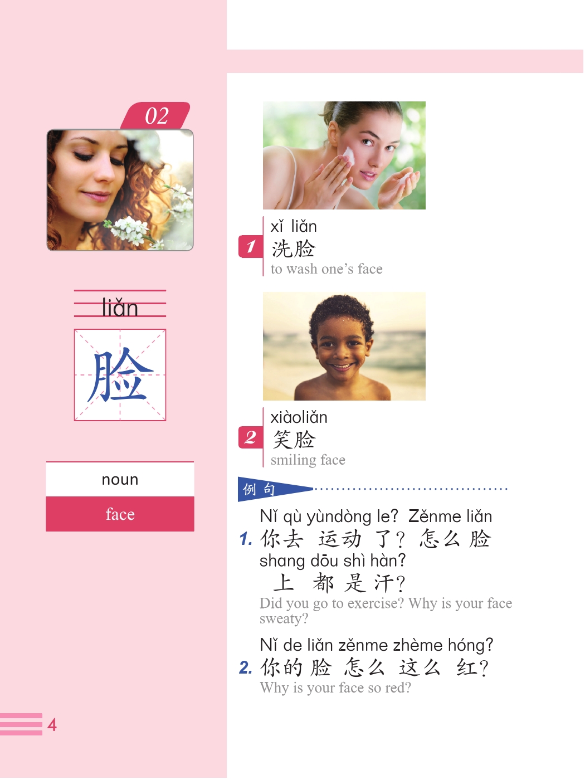Click the xiàoliǎn pinyin label

tap(299, 417)
